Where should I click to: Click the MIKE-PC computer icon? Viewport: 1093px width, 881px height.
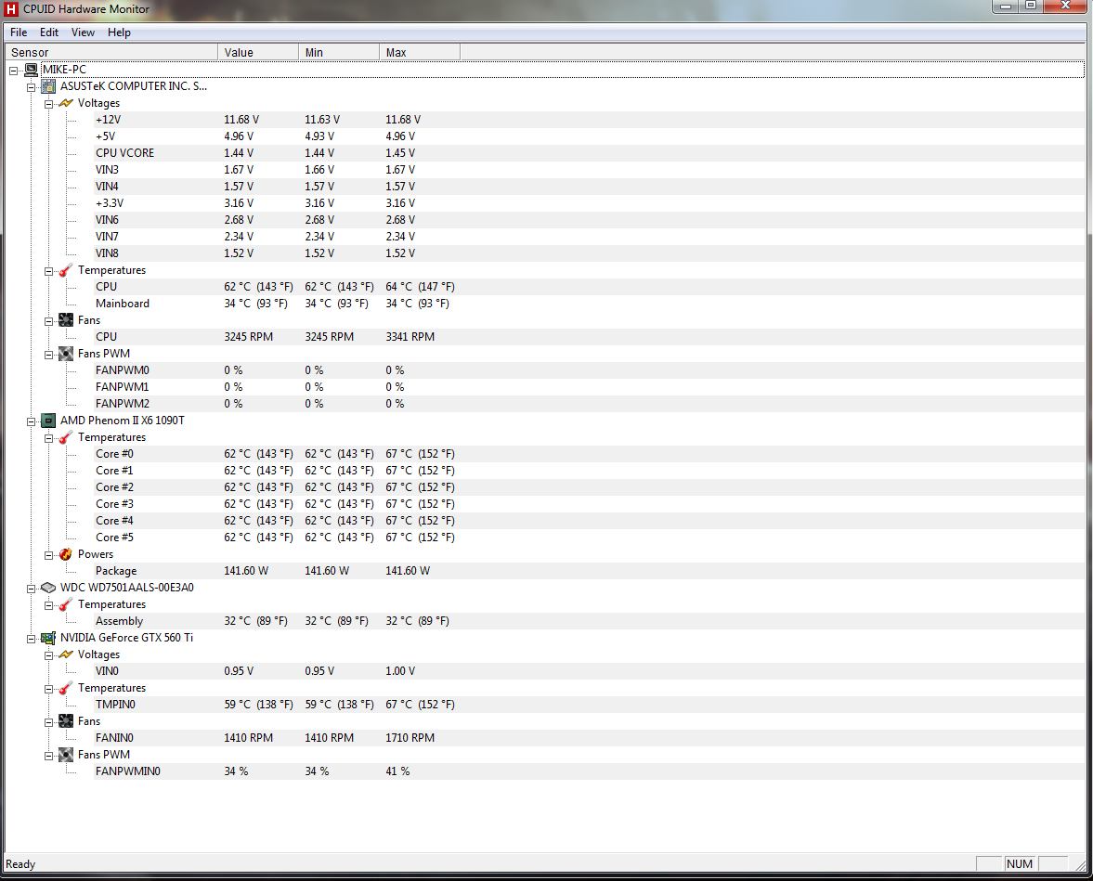(x=32, y=70)
